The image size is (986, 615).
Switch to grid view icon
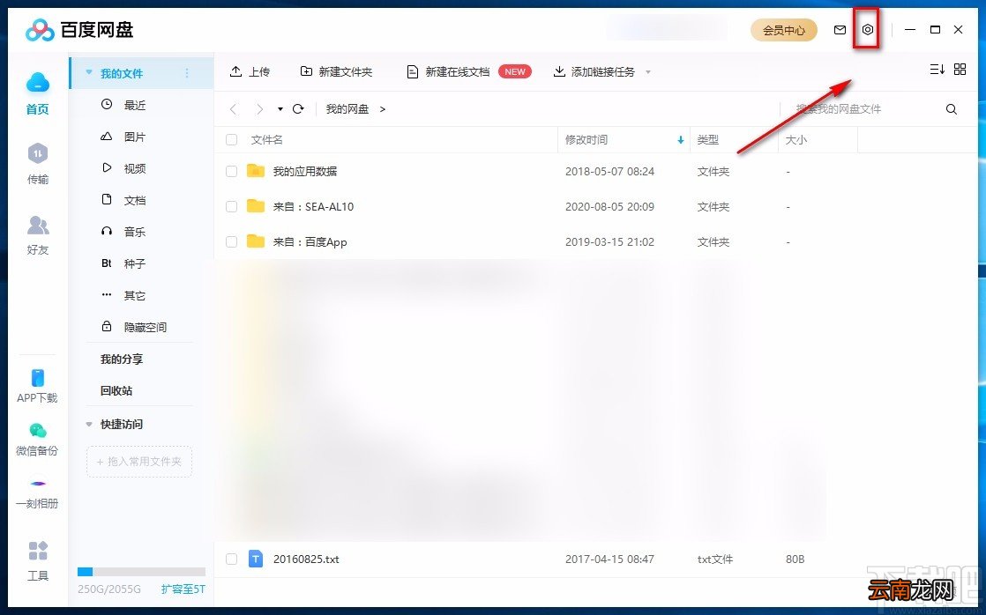(960, 69)
